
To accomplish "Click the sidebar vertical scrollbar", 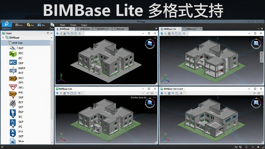I will click(52, 92).
